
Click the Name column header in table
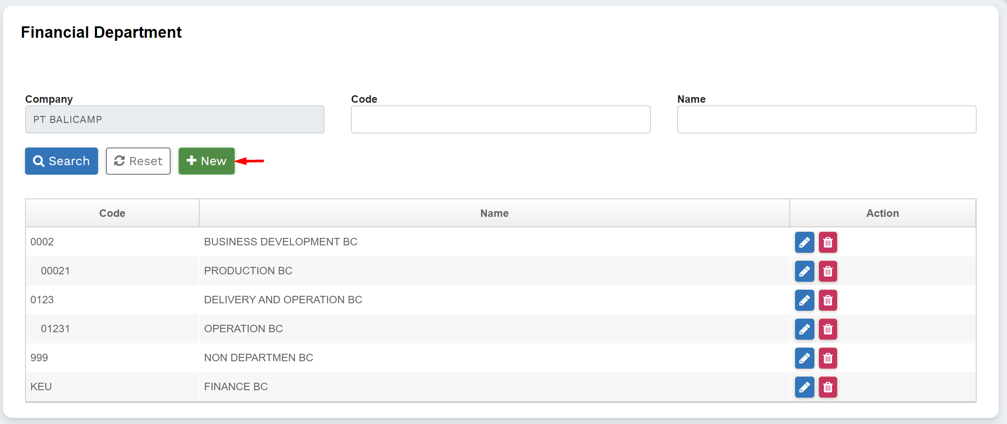tap(494, 213)
